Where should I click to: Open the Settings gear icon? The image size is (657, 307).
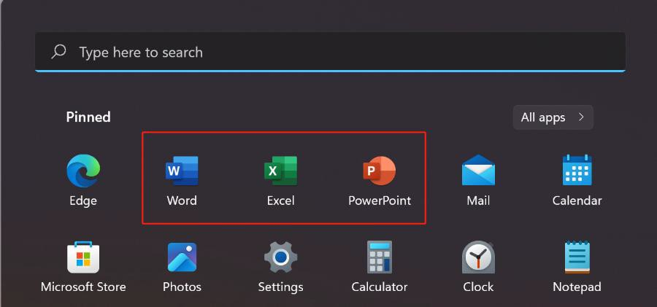[280, 257]
